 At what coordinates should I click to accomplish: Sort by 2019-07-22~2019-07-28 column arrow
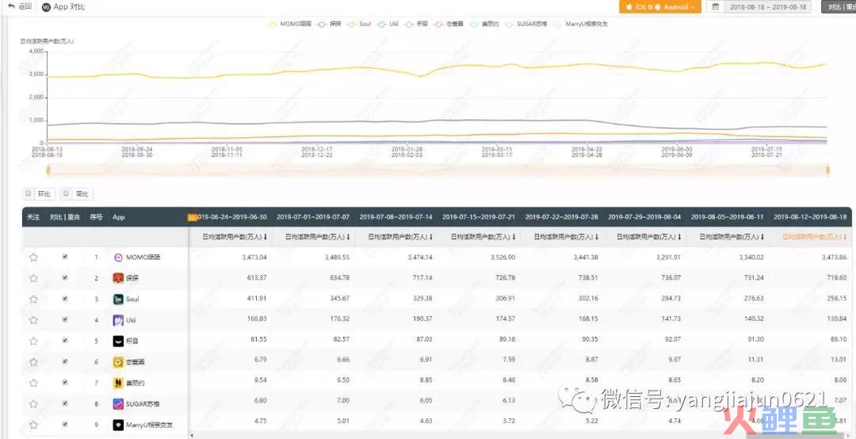tap(598, 237)
